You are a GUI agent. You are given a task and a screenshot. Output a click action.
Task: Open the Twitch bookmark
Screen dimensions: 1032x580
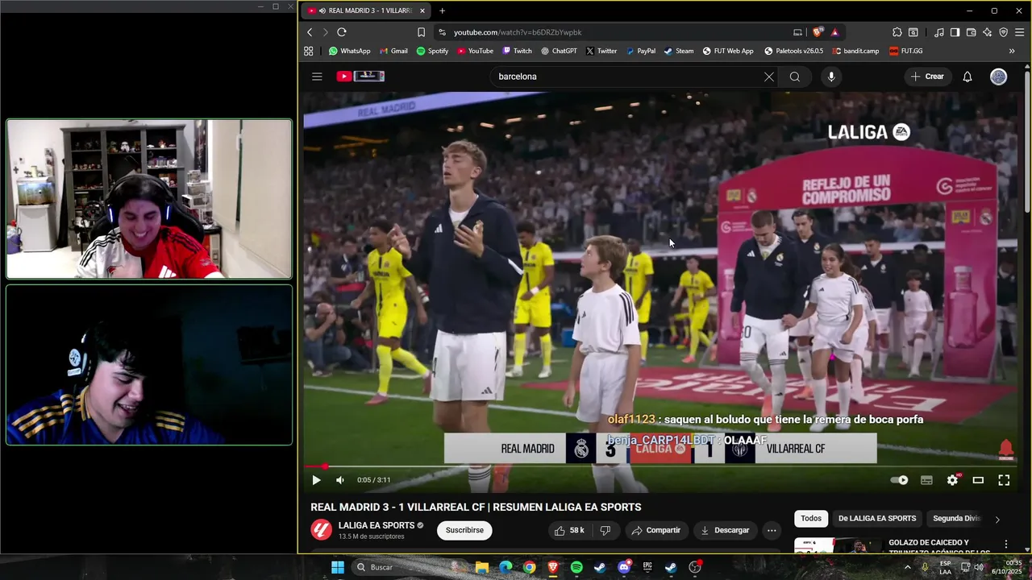click(x=517, y=51)
